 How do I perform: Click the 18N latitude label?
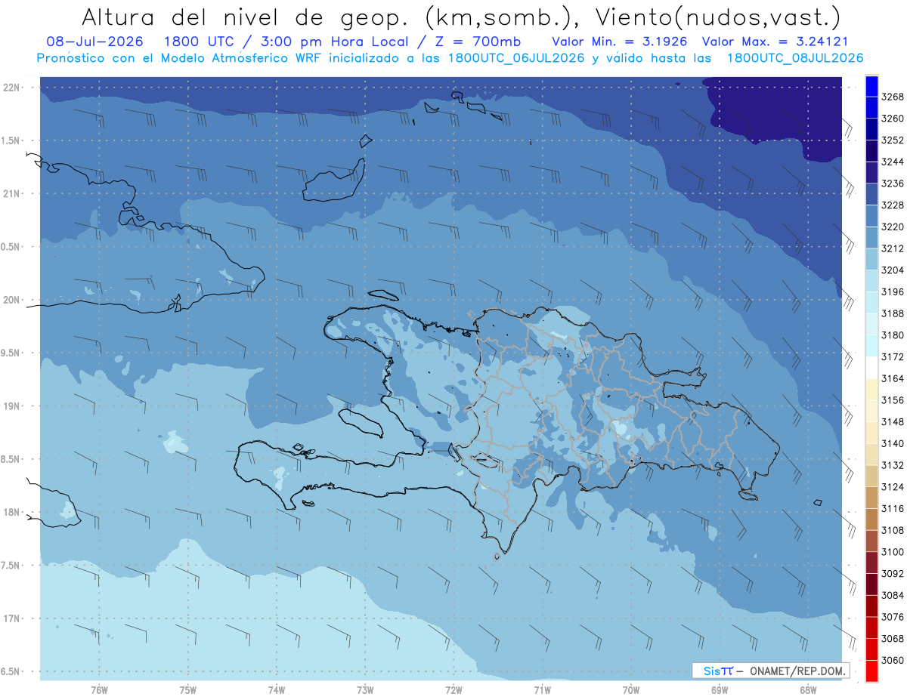click(x=12, y=513)
